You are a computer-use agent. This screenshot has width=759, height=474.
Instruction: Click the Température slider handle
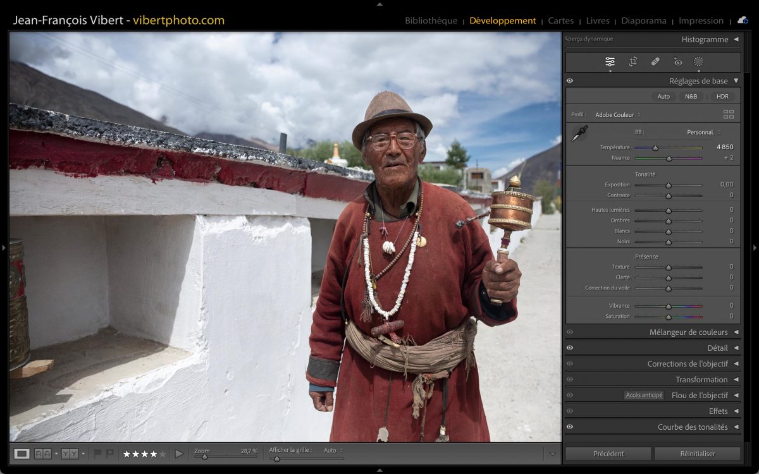click(655, 148)
